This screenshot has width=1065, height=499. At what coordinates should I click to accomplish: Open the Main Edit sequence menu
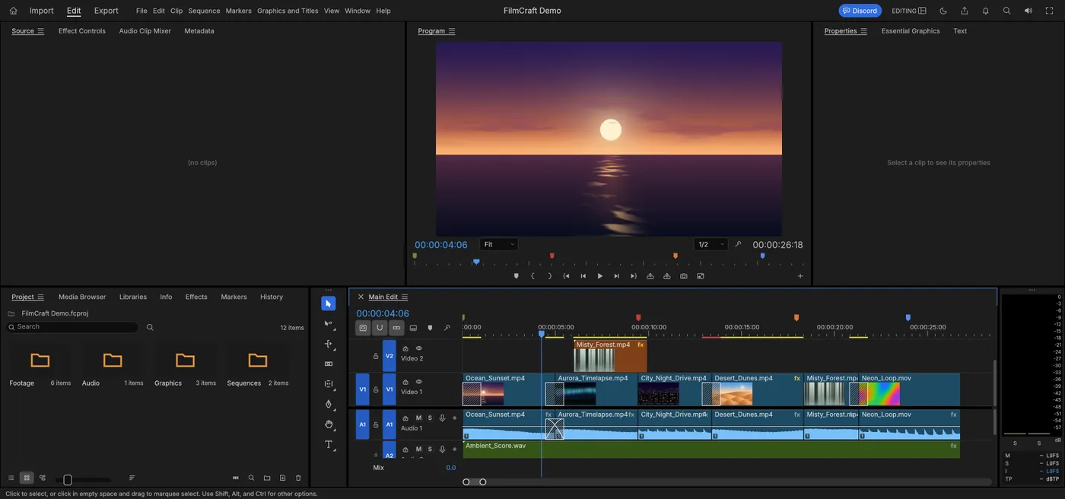tap(405, 297)
